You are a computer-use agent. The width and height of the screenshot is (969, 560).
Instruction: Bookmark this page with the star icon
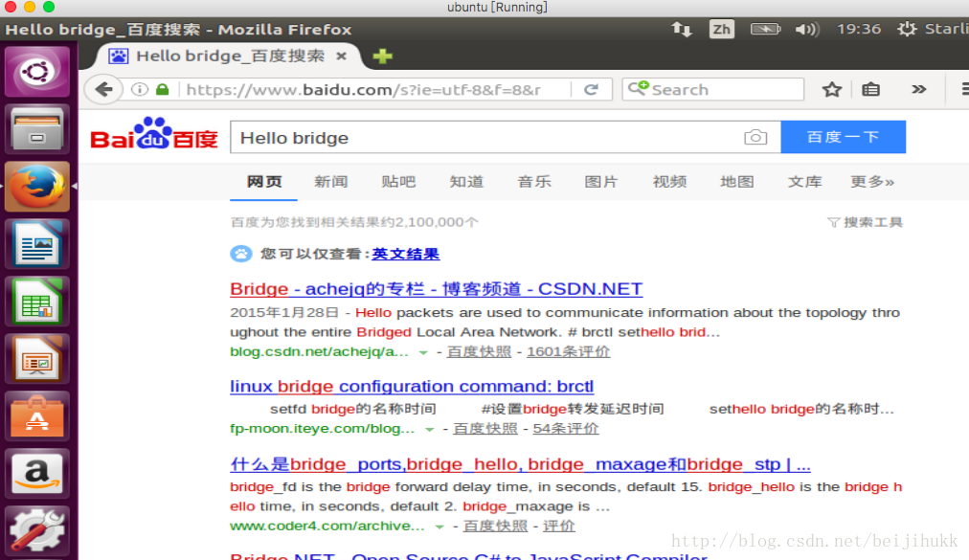coord(832,90)
